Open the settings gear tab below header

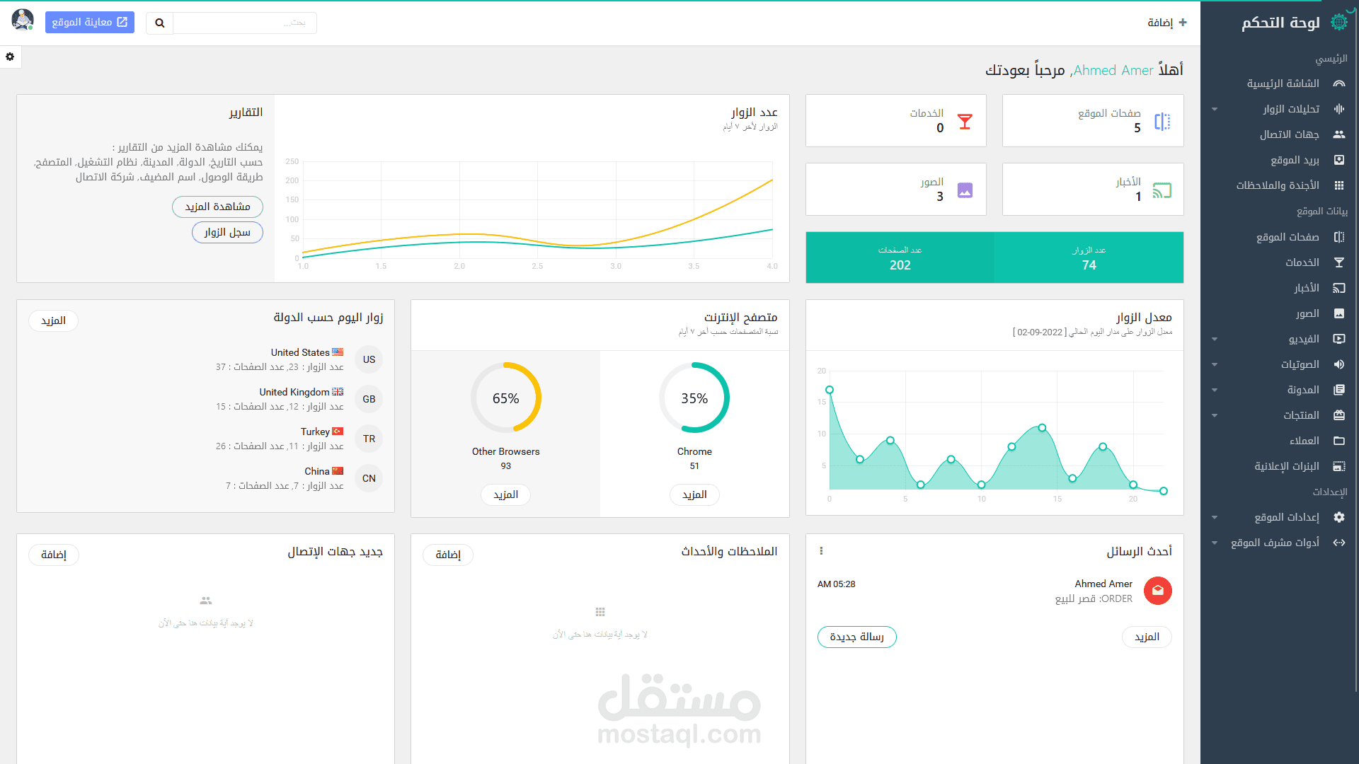tap(10, 57)
